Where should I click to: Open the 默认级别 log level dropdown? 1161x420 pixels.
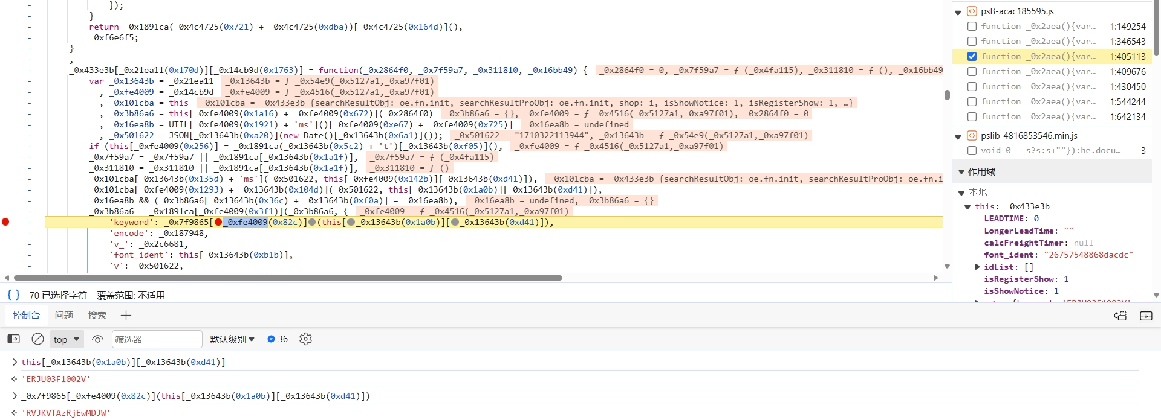(232, 339)
